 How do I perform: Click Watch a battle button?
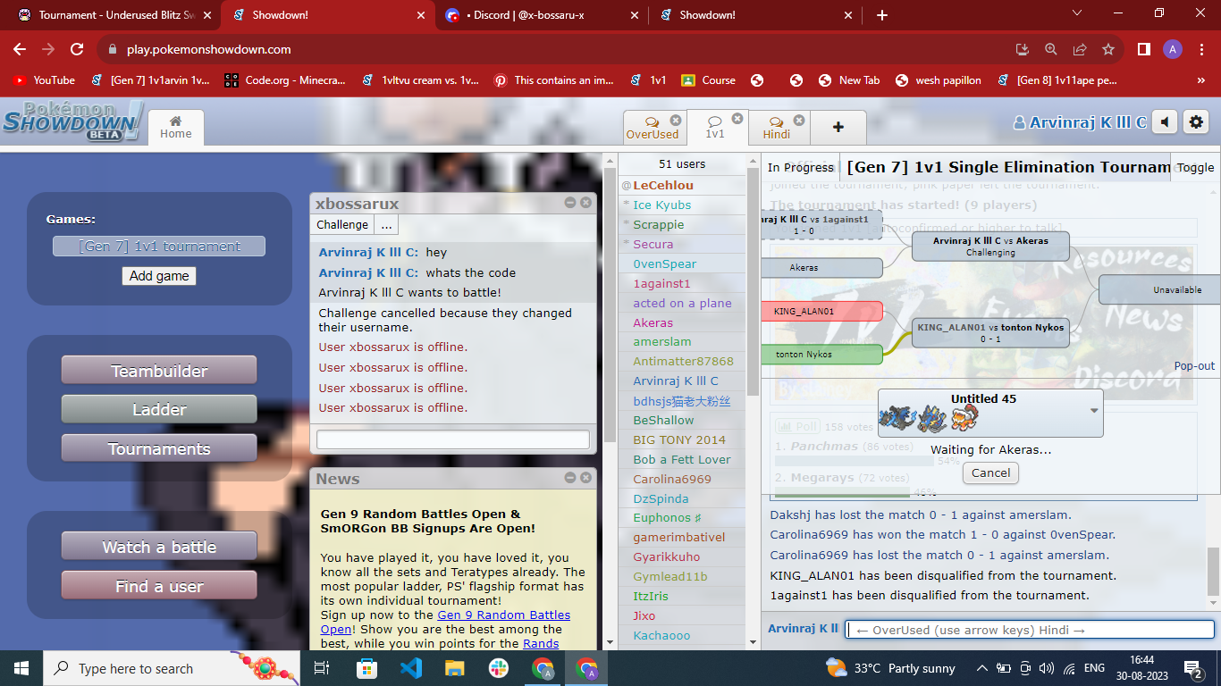point(159,547)
